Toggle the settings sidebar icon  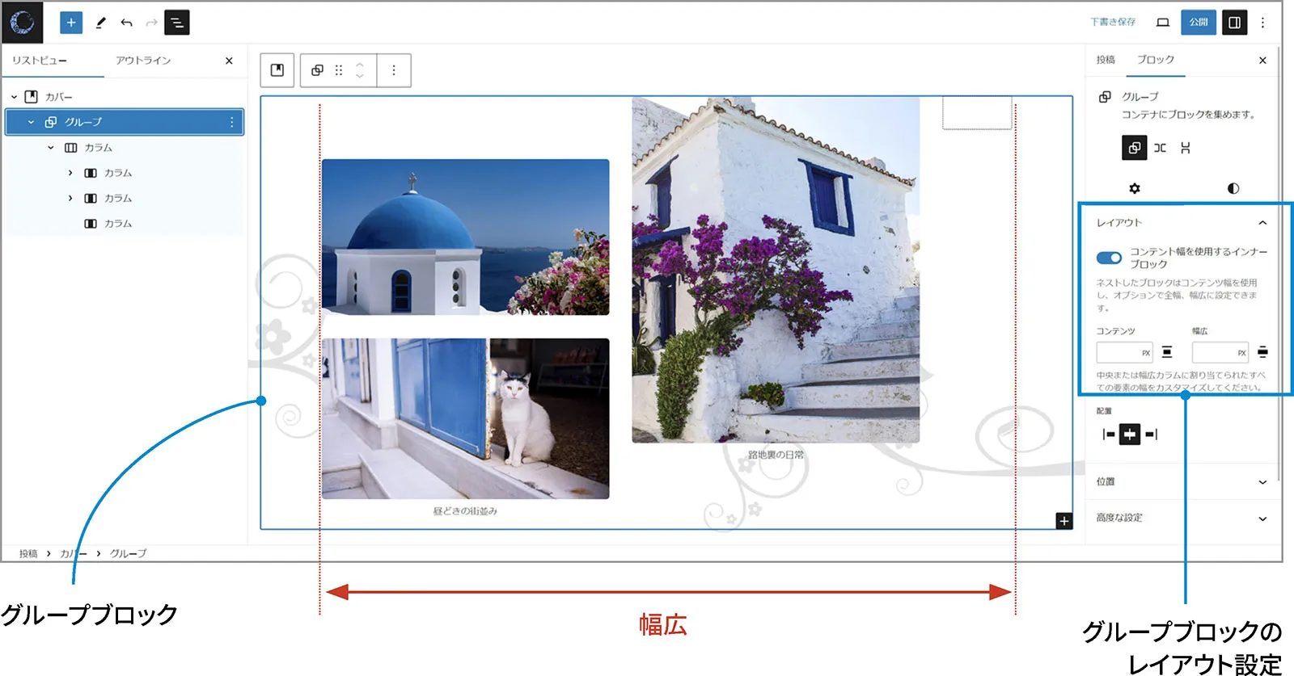(x=1234, y=23)
